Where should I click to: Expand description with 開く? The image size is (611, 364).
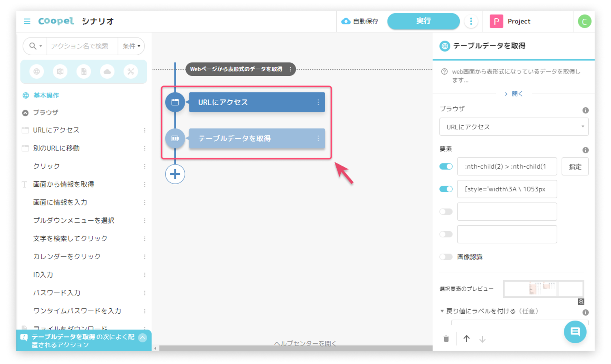514,94
